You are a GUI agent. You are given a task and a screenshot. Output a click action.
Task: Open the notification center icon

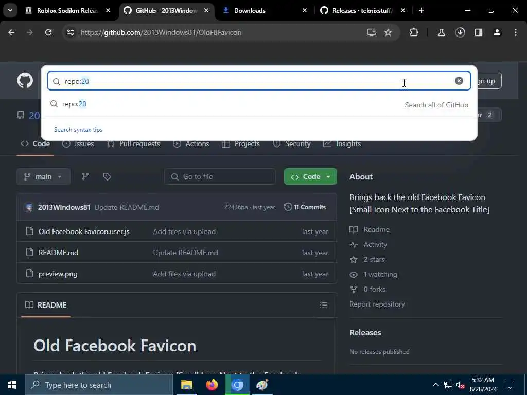tap(510, 385)
